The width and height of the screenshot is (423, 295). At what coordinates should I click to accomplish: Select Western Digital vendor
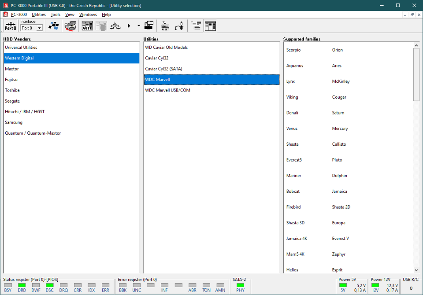pos(71,58)
